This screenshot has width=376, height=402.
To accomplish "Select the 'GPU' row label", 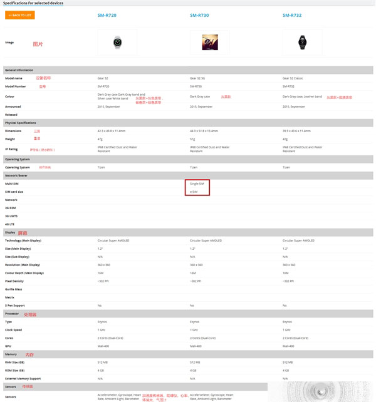I will (x=8, y=346).
